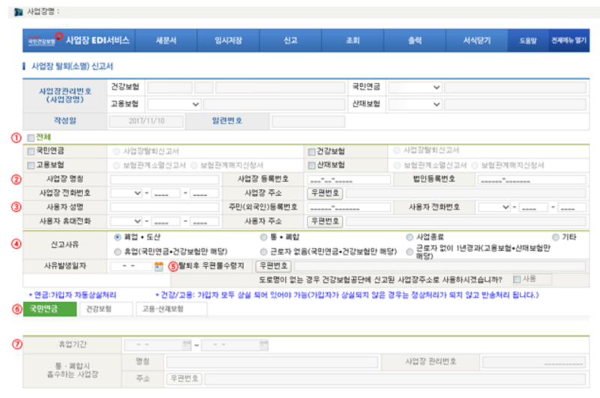Click 사업장 명칭 input field
This screenshot has width=600, height=398.
[x=164, y=179]
